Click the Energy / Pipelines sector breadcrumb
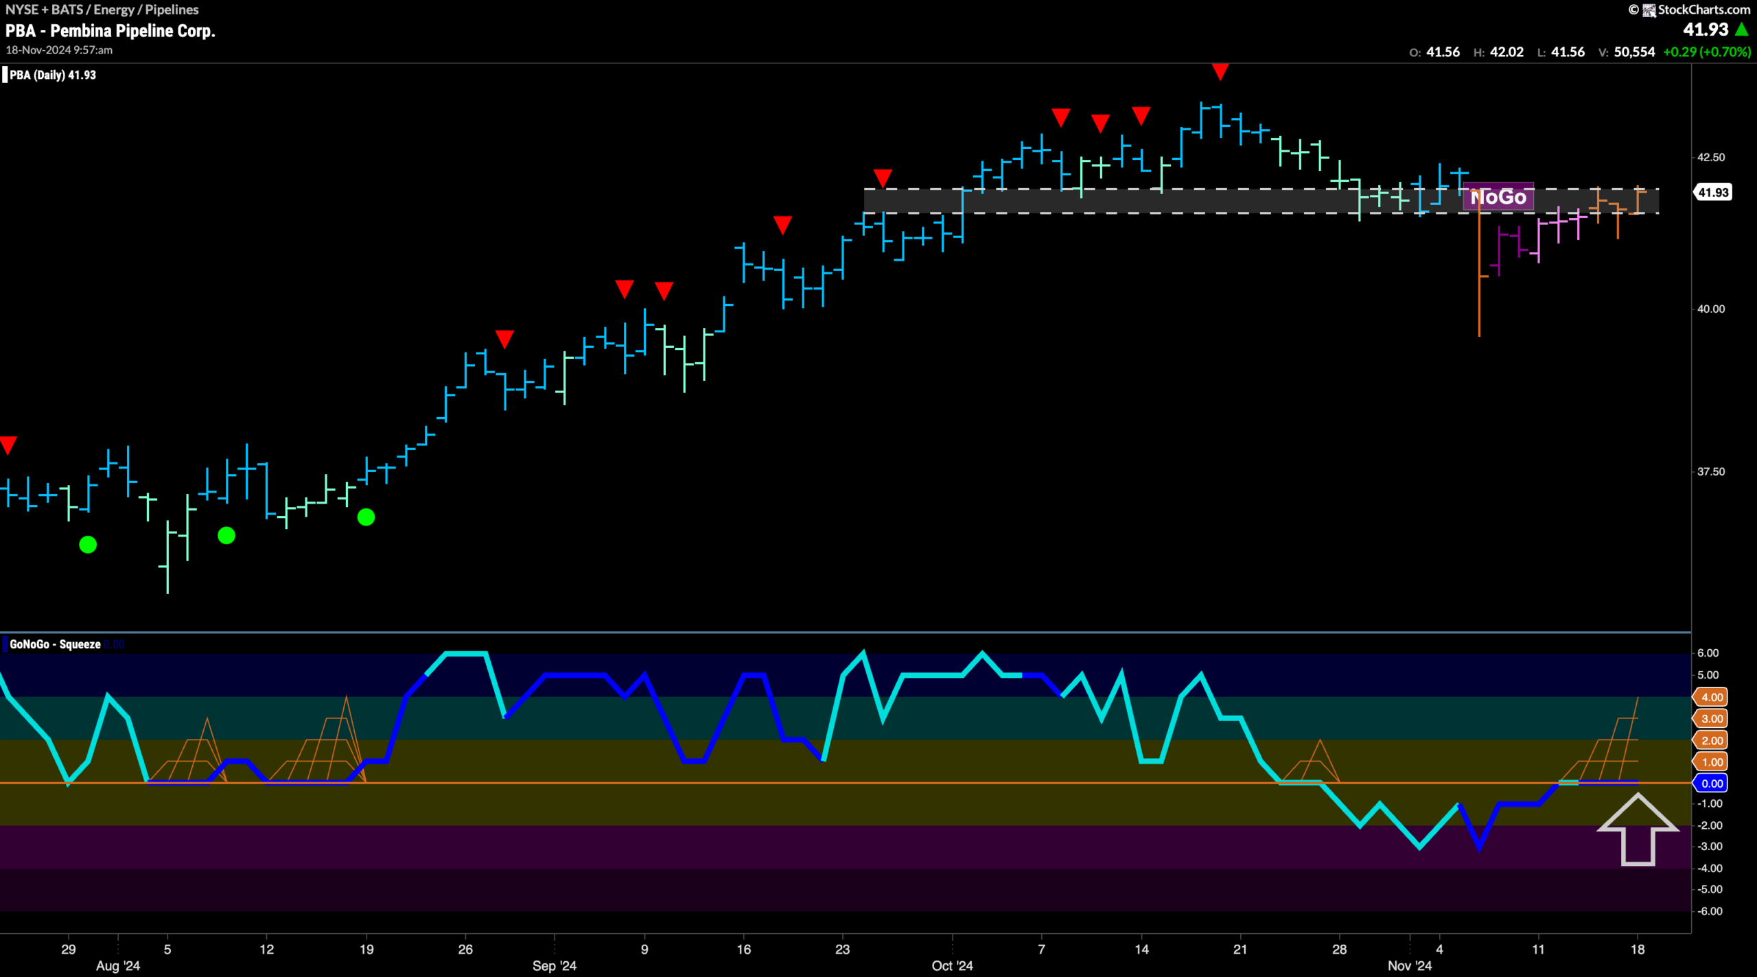Viewport: 1757px width, 977px height. [x=146, y=10]
